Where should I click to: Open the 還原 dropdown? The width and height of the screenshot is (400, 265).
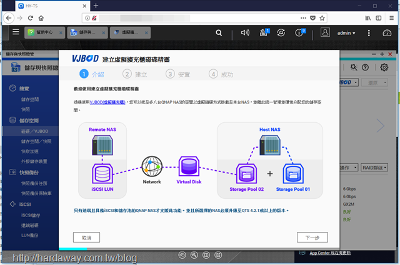pos(374,82)
